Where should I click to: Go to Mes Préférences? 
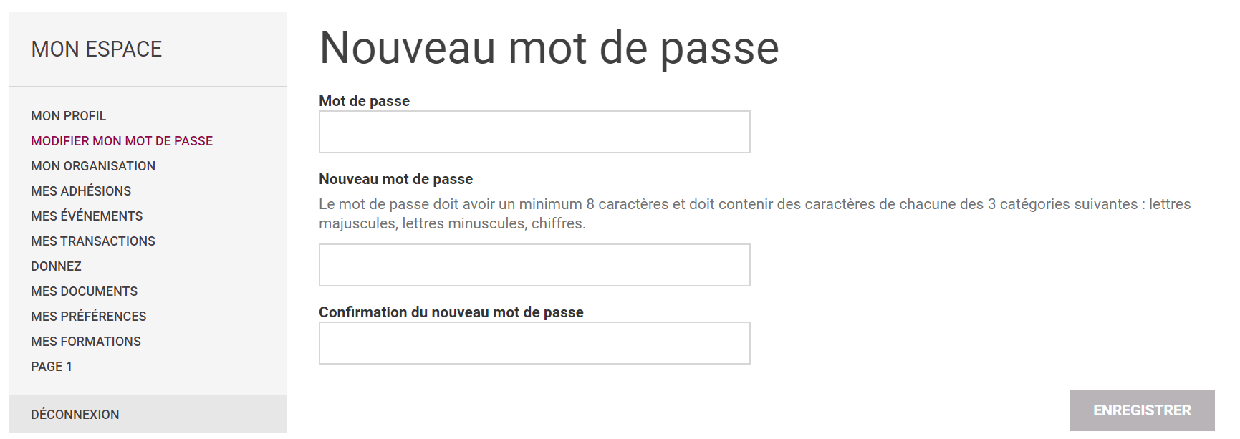(x=88, y=317)
